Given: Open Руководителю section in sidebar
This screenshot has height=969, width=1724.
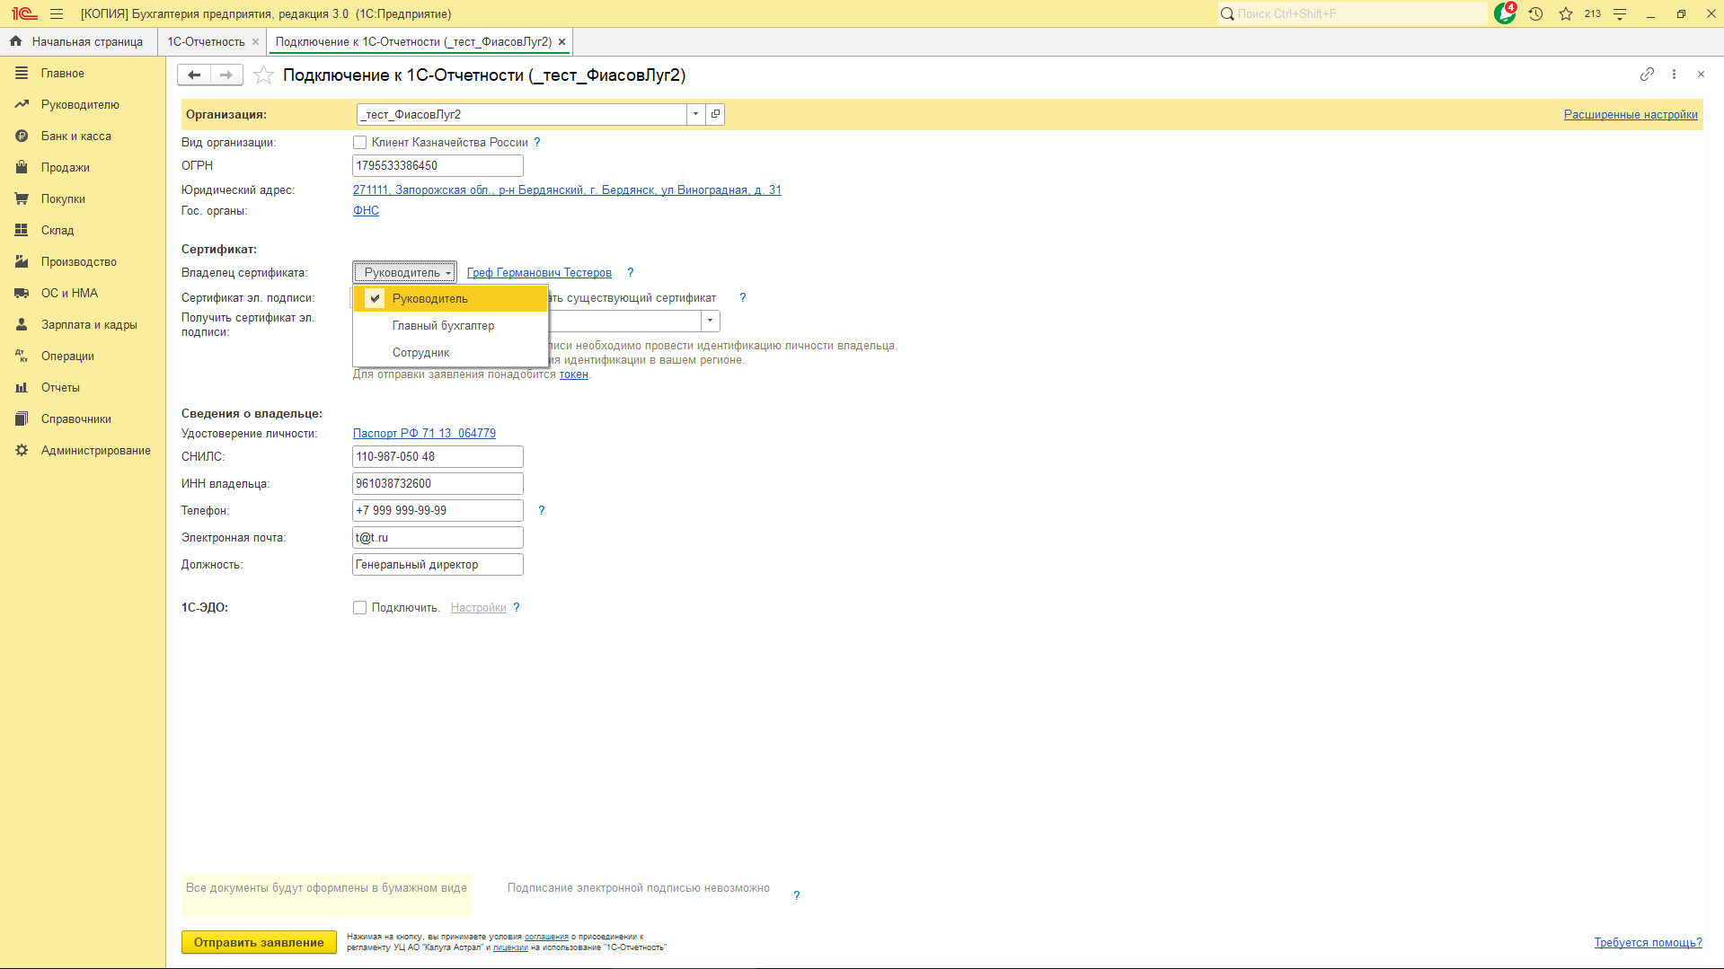Looking at the screenshot, I should click(83, 105).
